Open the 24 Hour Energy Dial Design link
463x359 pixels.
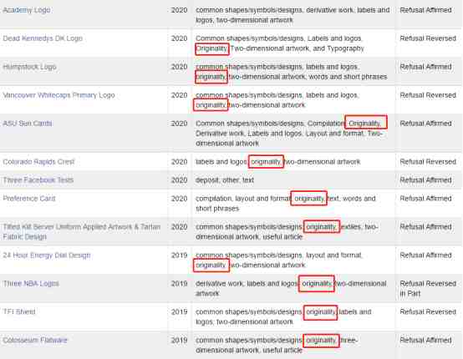(47, 255)
